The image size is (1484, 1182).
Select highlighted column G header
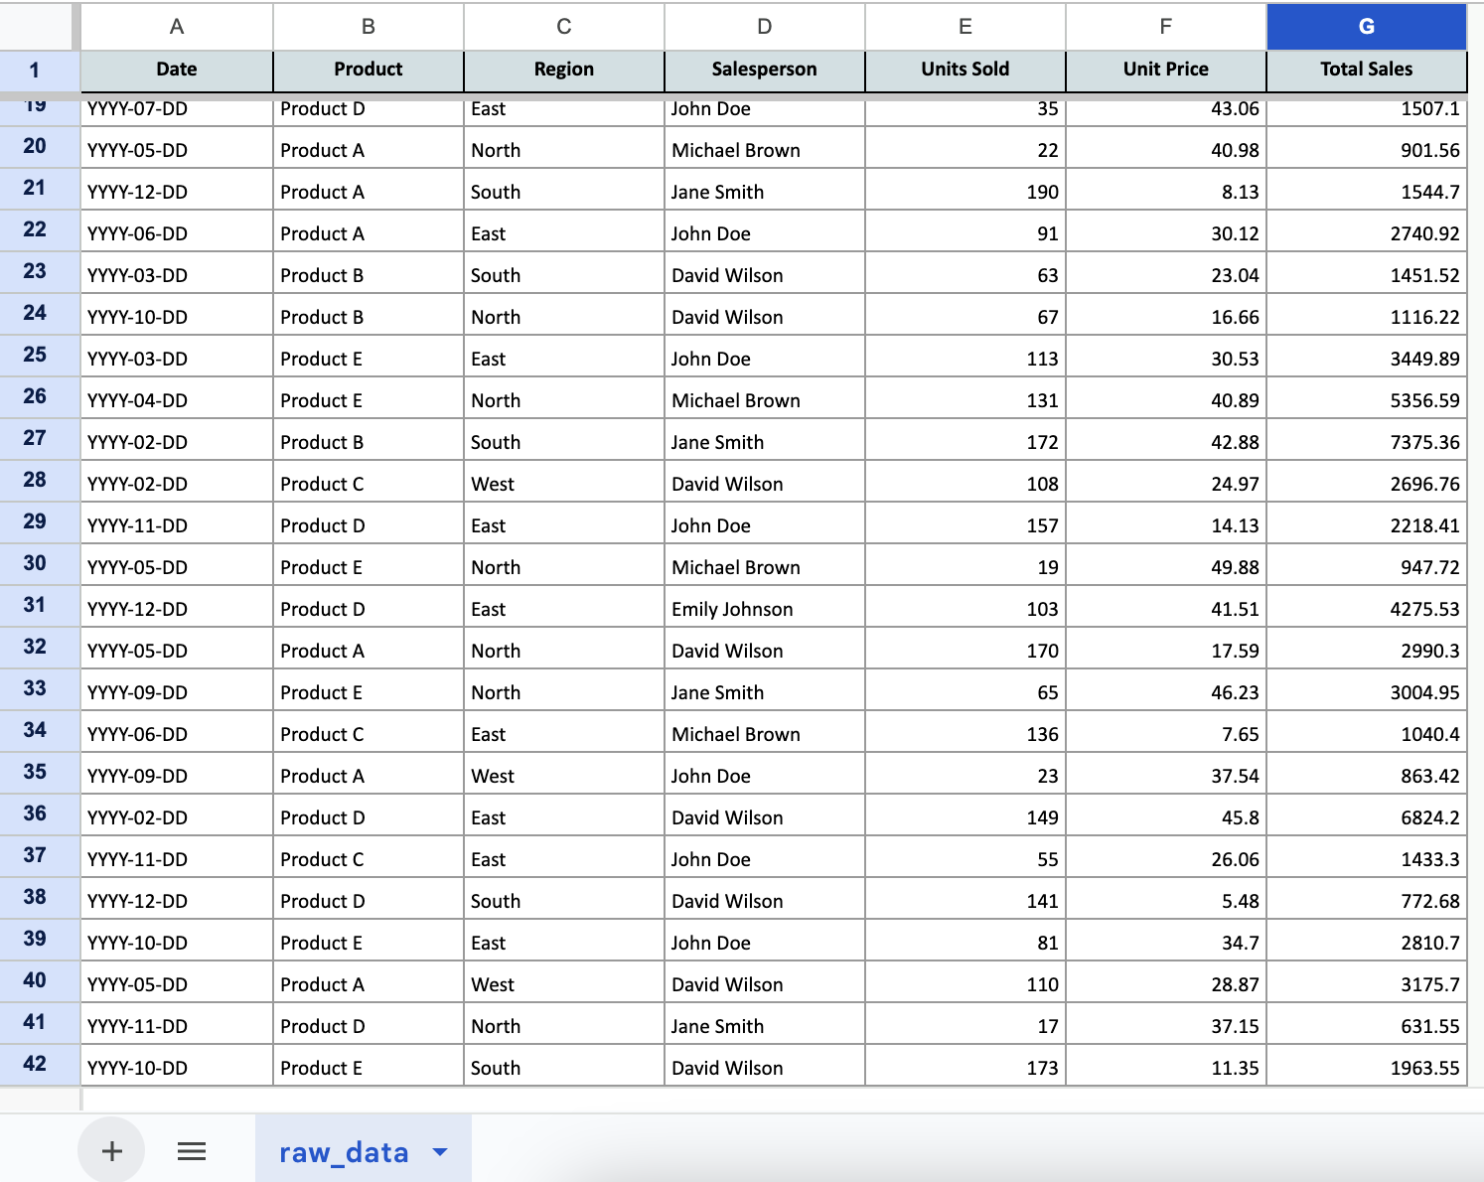1367,27
